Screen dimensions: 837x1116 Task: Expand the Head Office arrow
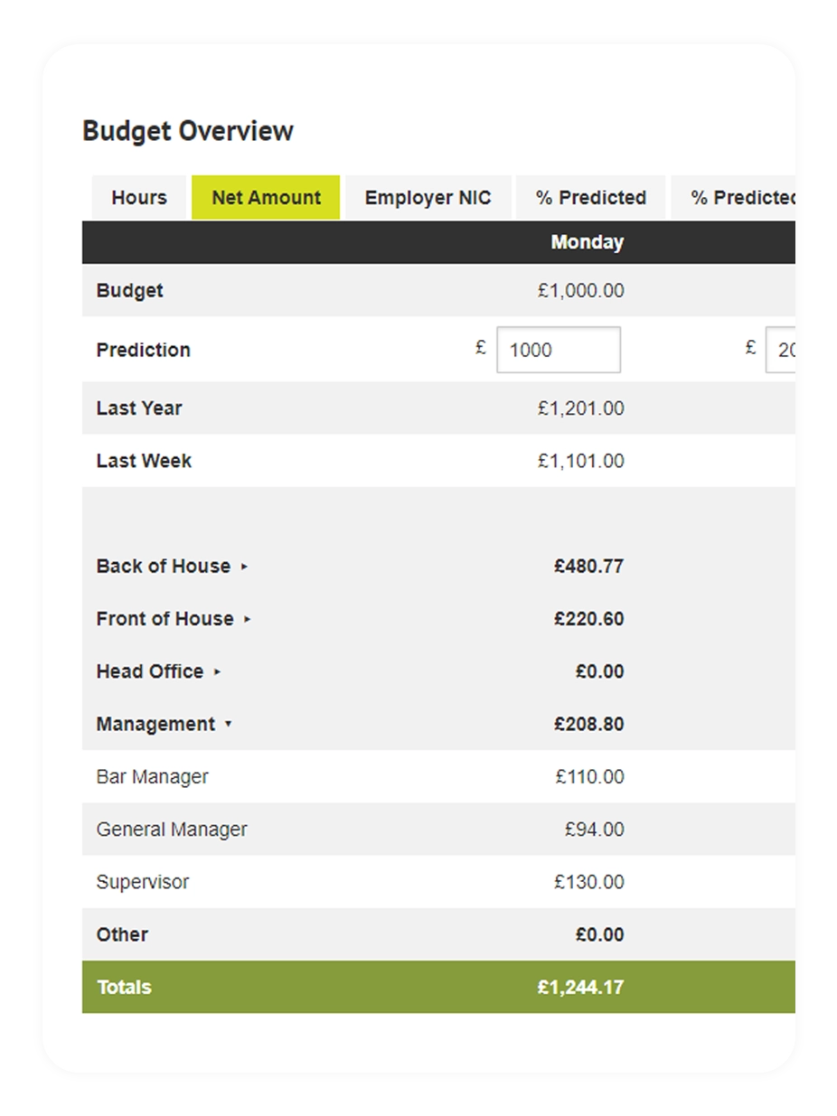coord(217,671)
